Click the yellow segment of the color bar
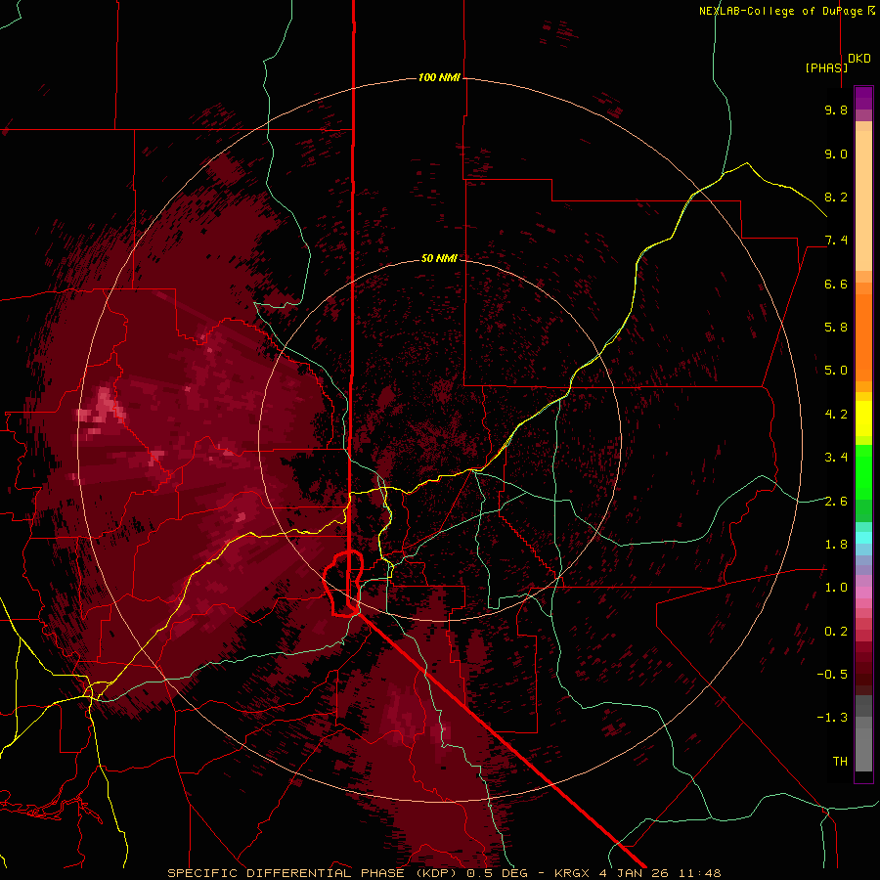880x880 pixels. pos(863,418)
